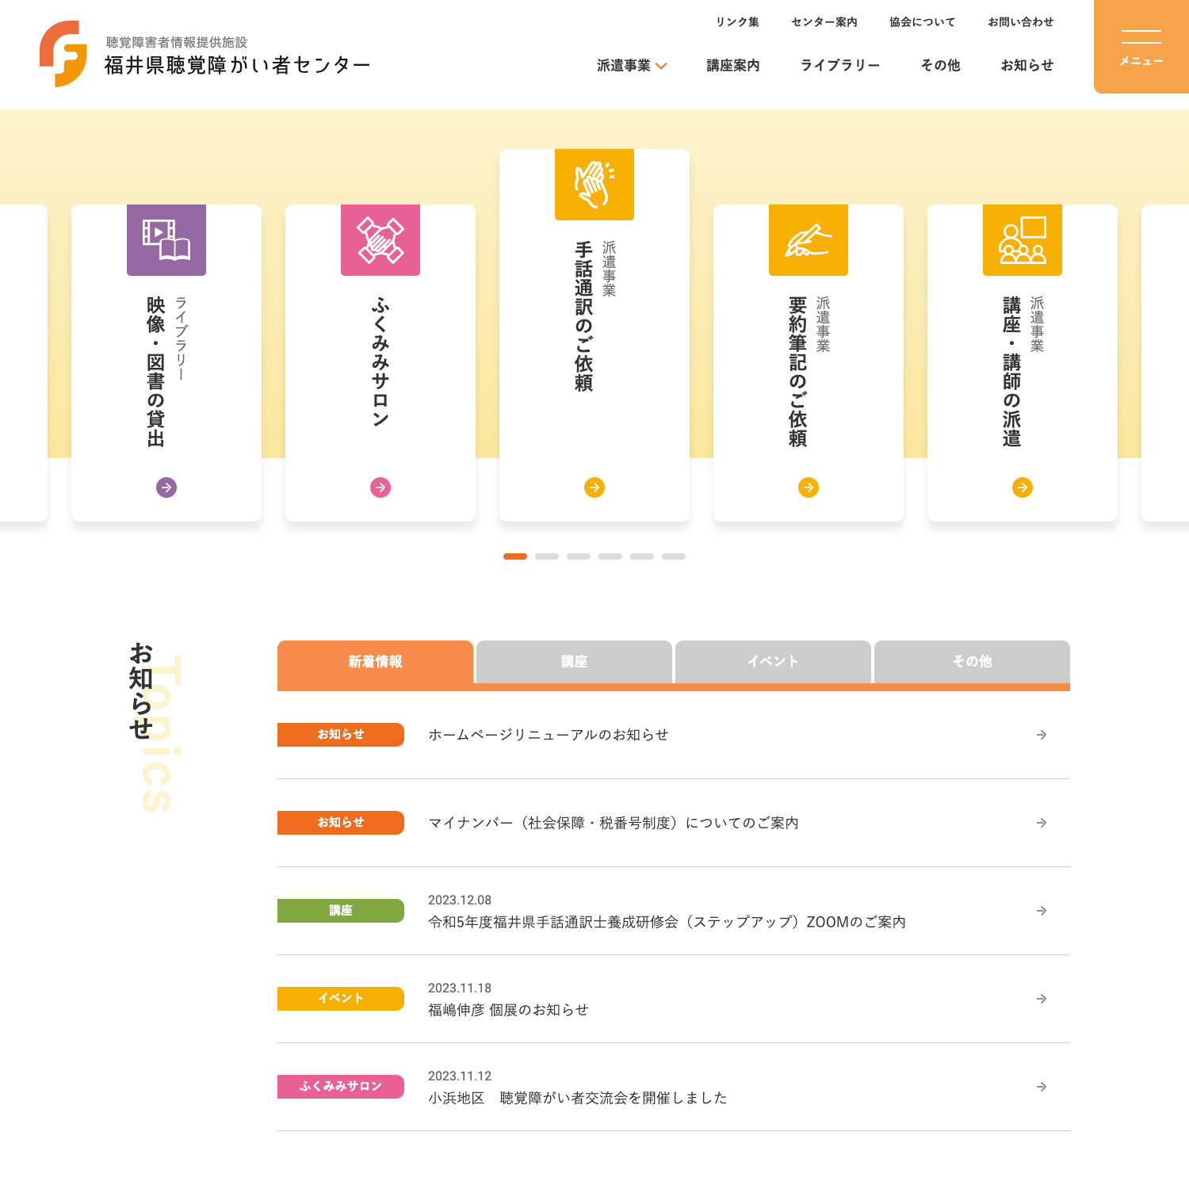Click arrow beside 小浜地区 交流会 row
The image size is (1189, 1189).
pos(1042,1087)
